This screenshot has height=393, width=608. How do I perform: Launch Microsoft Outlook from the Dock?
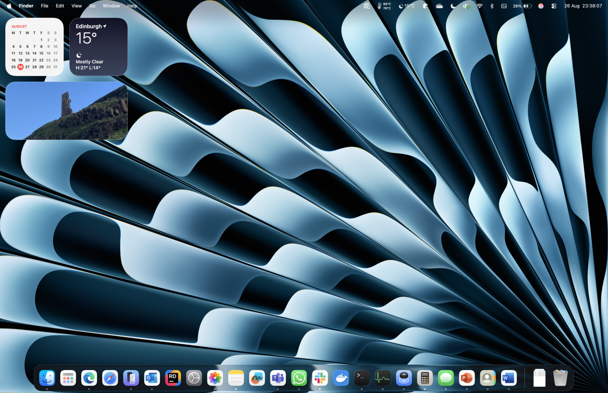tap(152, 378)
